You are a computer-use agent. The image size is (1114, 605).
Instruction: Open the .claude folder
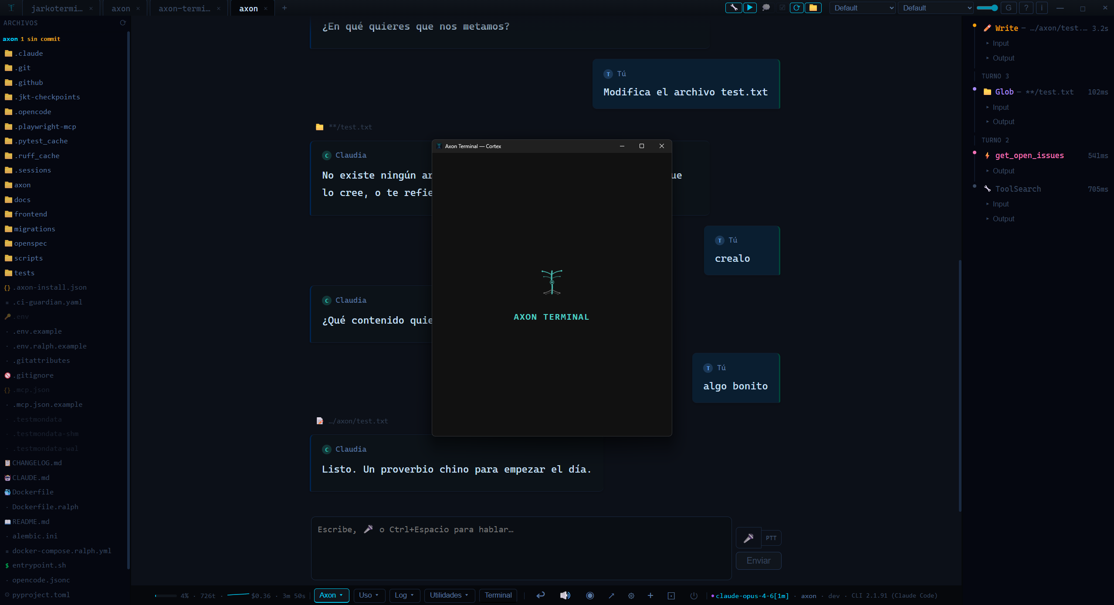pos(24,54)
